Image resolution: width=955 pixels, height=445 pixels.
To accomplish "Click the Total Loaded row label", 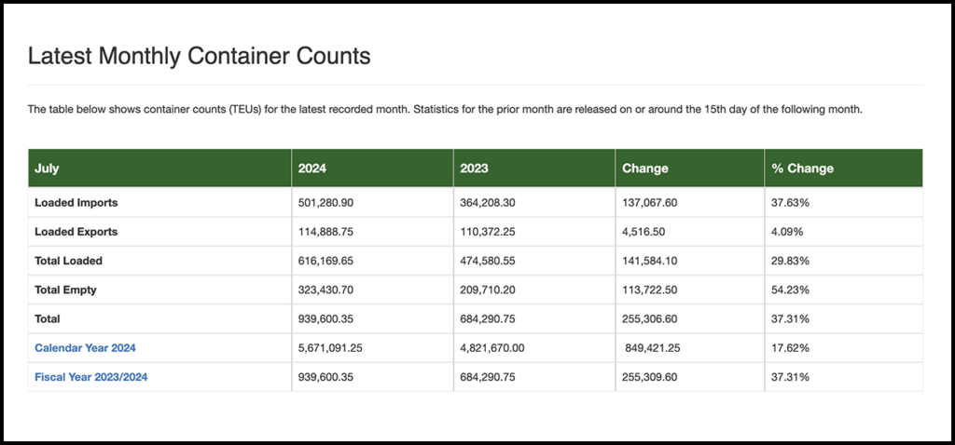I will click(68, 261).
